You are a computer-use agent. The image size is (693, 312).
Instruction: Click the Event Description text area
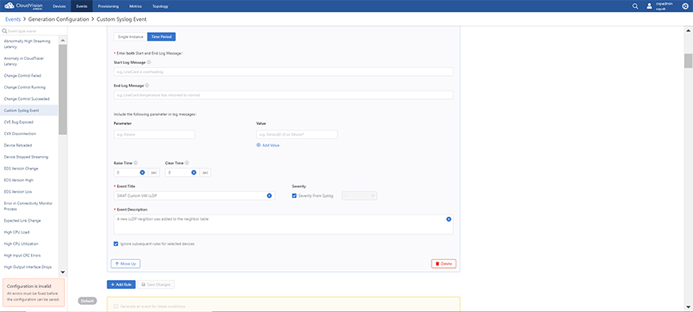pyautogui.click(x=283, y=224)
